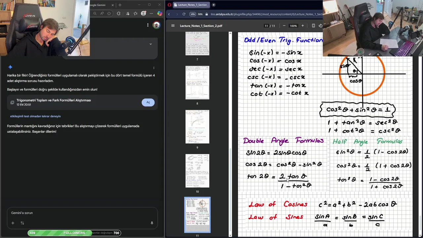Rotate the PDF counterclockwise
423x238 pixels.
(320, 26)
